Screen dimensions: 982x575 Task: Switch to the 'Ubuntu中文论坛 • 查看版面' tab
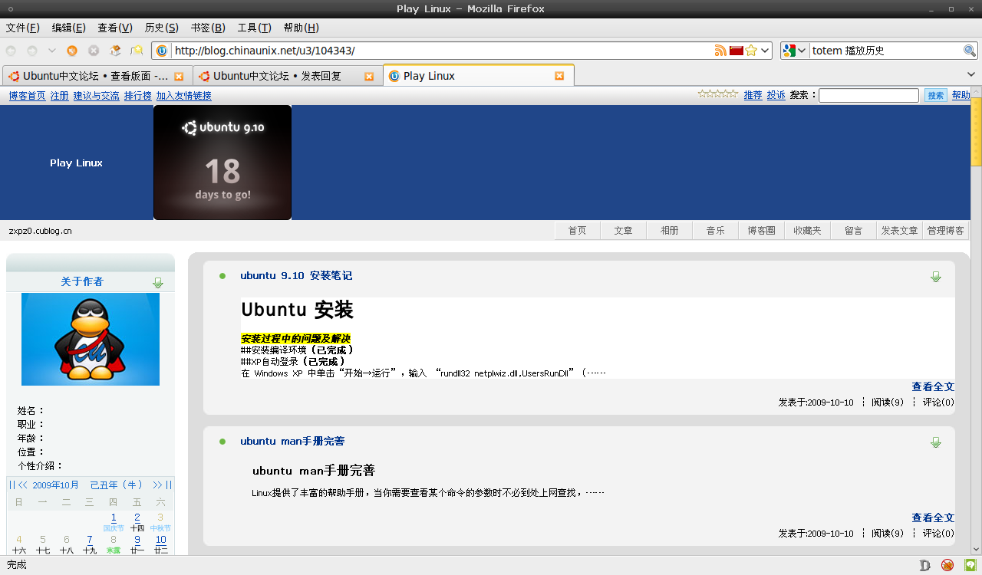click(x=96, y=76)
